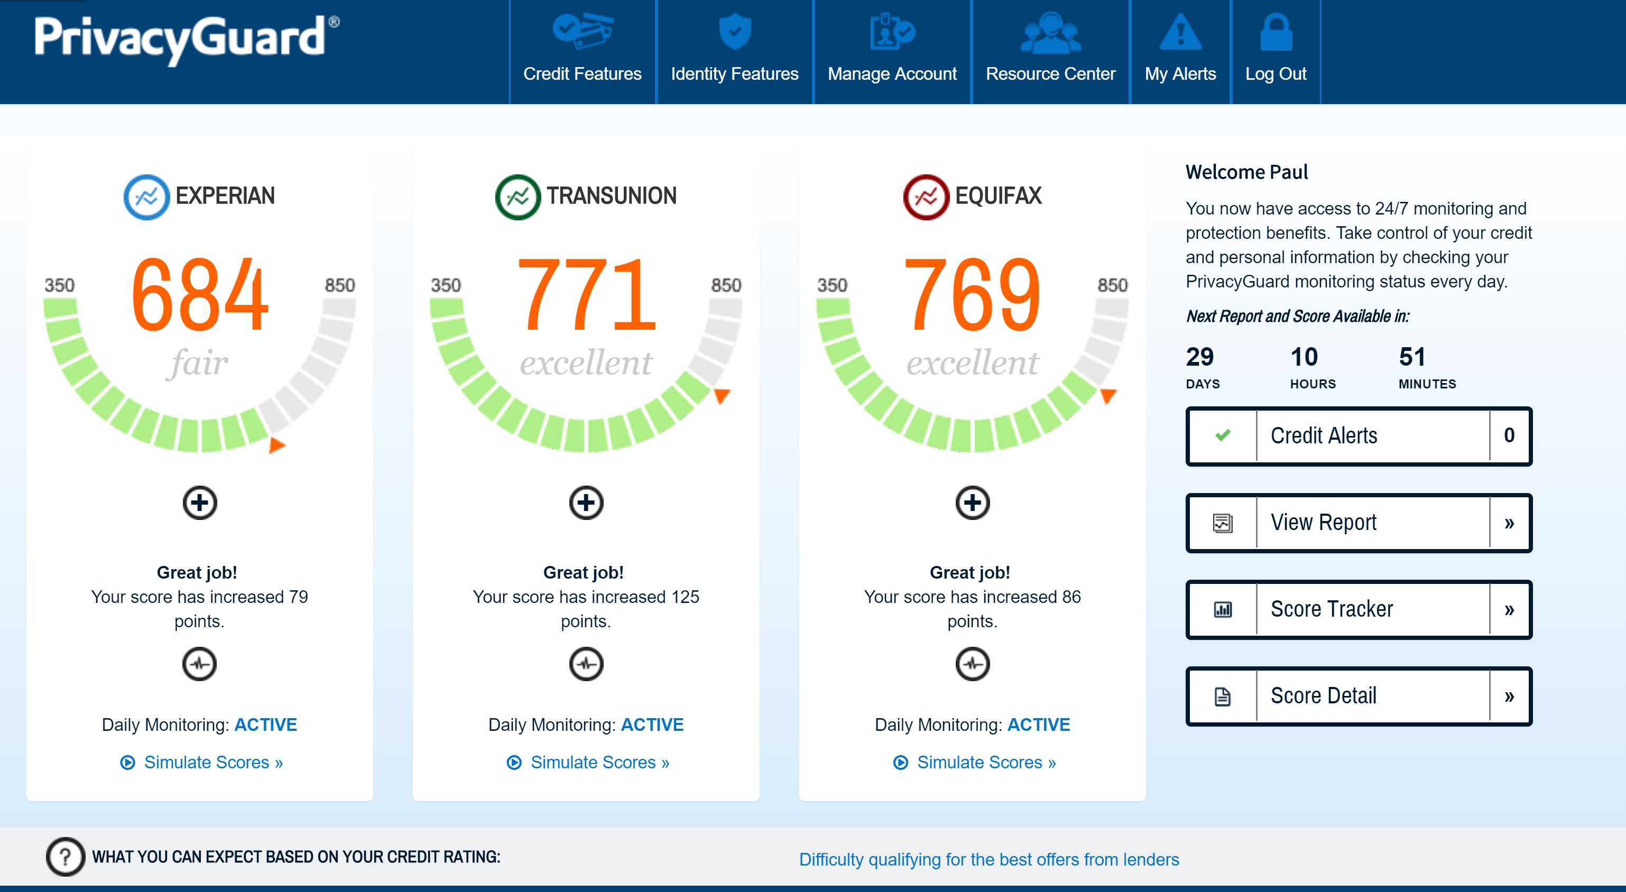Click the play icon beside TransUnion Simulate Scores
1626x892 pixels.
[x=514, y=763]
